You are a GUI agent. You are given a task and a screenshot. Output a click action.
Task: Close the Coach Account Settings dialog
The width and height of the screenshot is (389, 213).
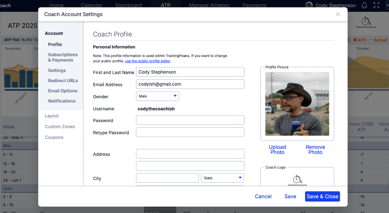coord(338,14)
